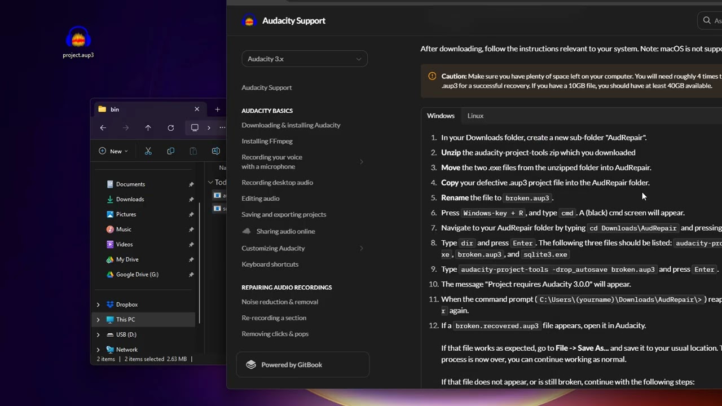Viewport: 722px width, 406px height.
Task: Click the pin icon beside Pictures
Action: (191, 214)
